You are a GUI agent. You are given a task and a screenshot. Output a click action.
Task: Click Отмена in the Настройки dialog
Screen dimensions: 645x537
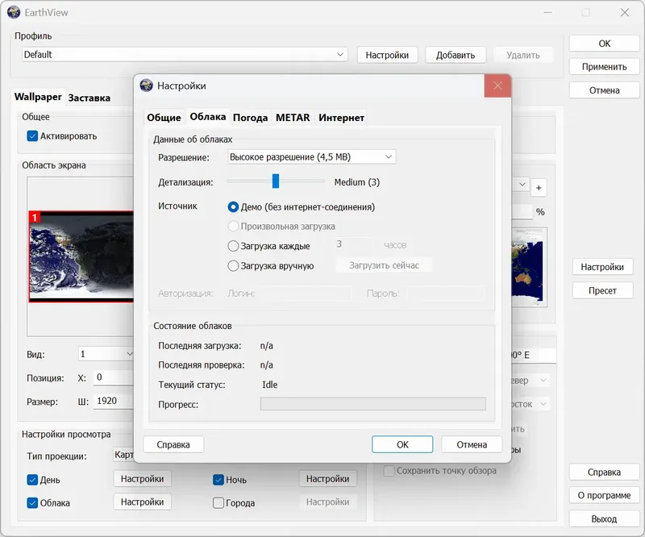pyautogui.click(x=472, y=444)
